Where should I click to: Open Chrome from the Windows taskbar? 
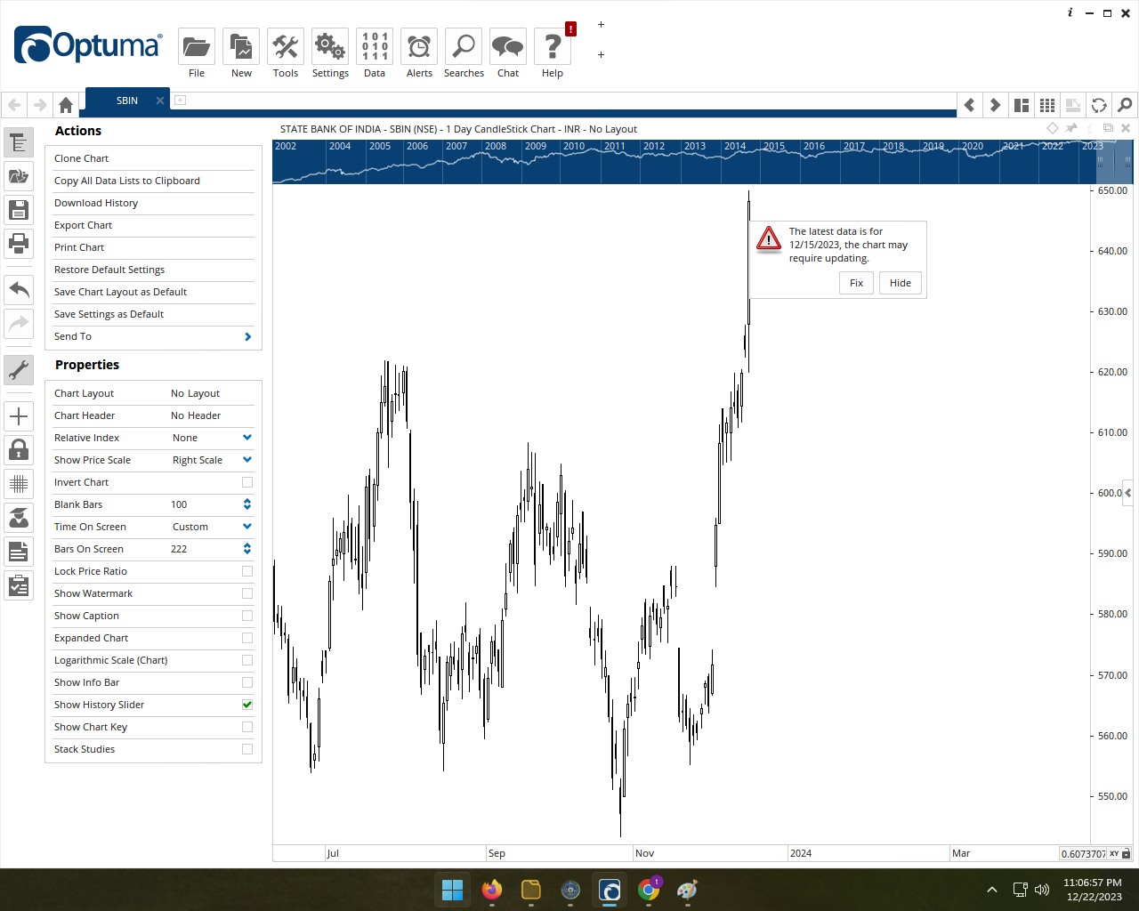[650, 890]
